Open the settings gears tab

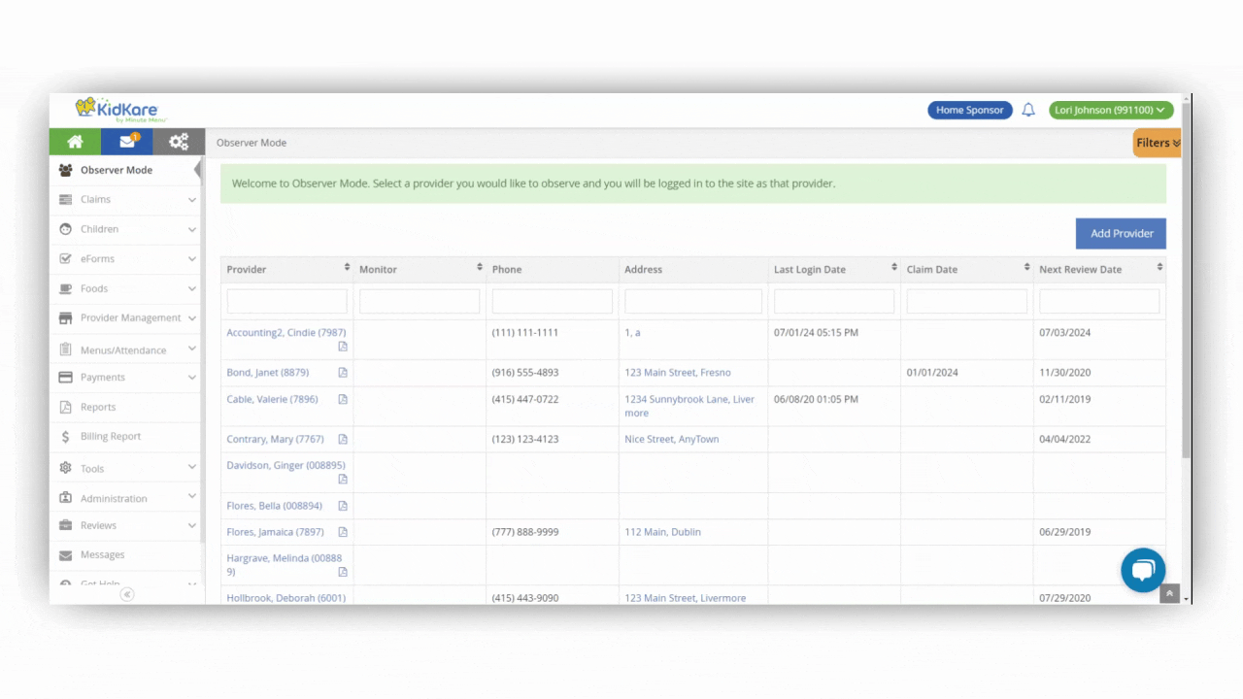pyautogui.click(x=179, y=142)
